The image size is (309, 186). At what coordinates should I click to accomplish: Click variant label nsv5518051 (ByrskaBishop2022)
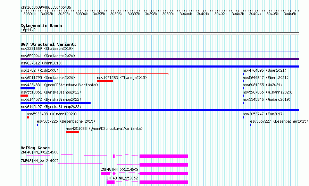tap(51, 92)
